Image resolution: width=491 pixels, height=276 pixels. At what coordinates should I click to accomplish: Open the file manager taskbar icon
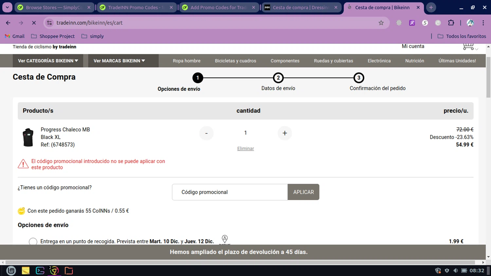click(69, 270)
